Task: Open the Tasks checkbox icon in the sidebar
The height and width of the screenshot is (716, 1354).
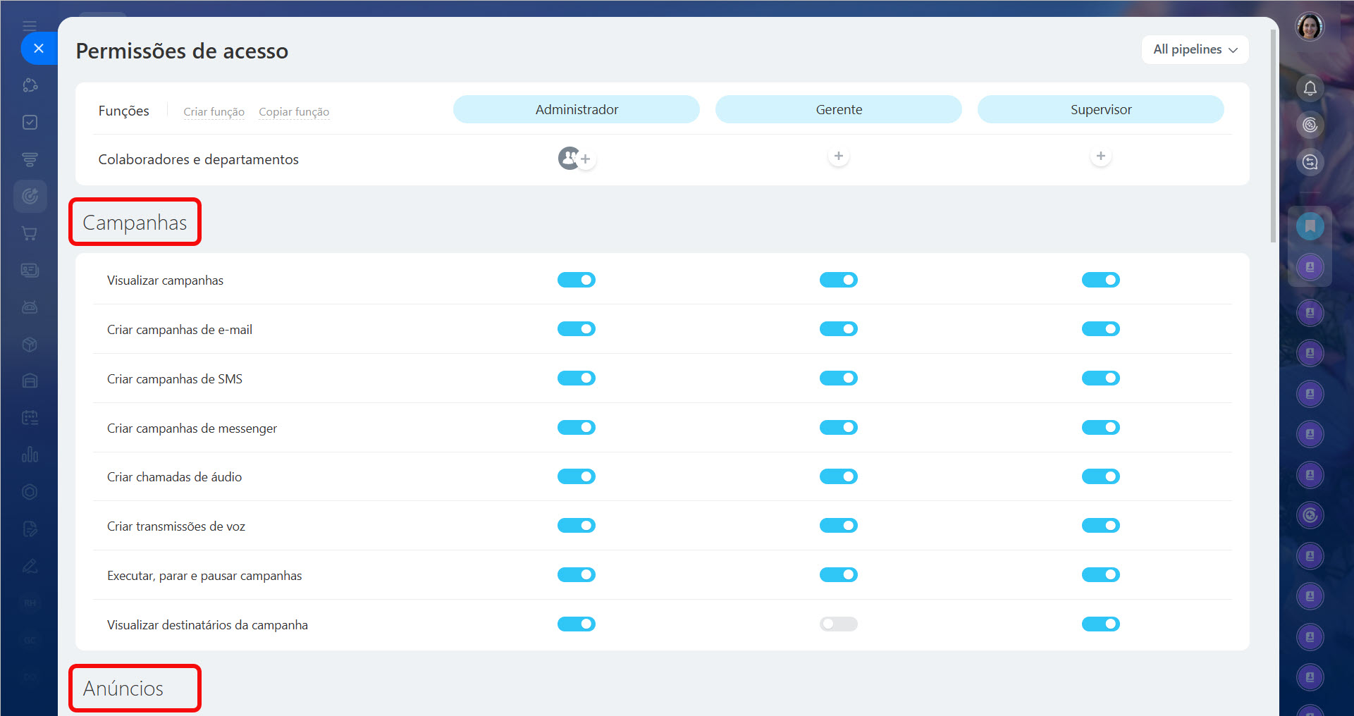Action: click(x=30, y=122)
